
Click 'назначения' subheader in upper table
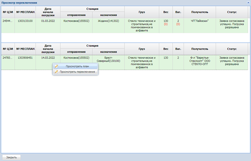click(109, 15)
